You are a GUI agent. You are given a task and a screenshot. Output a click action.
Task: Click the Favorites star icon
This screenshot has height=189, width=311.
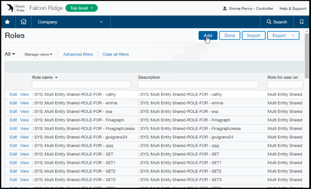(7, 22)
